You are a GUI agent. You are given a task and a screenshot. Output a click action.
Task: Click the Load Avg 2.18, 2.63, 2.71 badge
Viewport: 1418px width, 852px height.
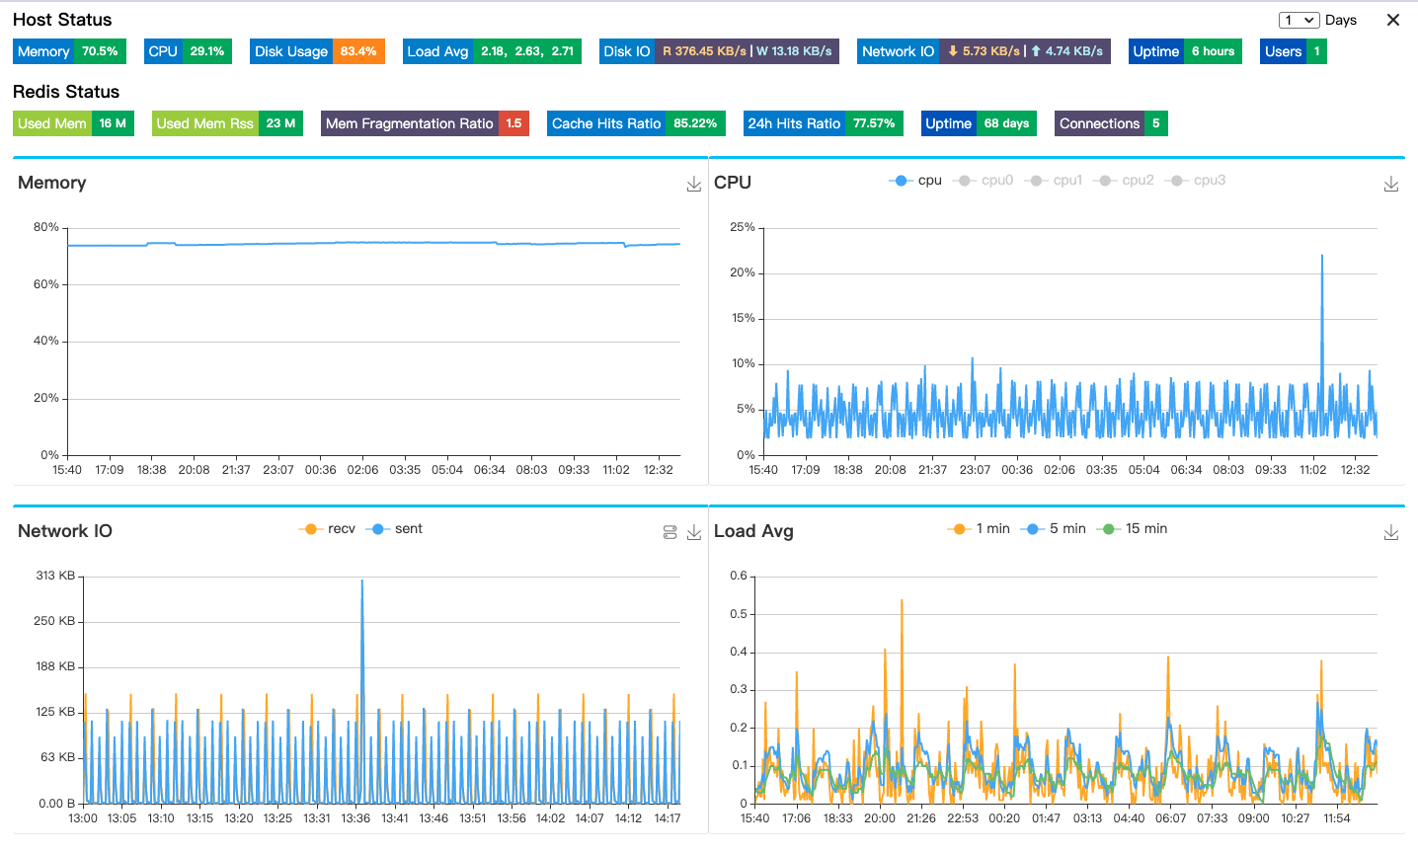[x=492, y=51]
